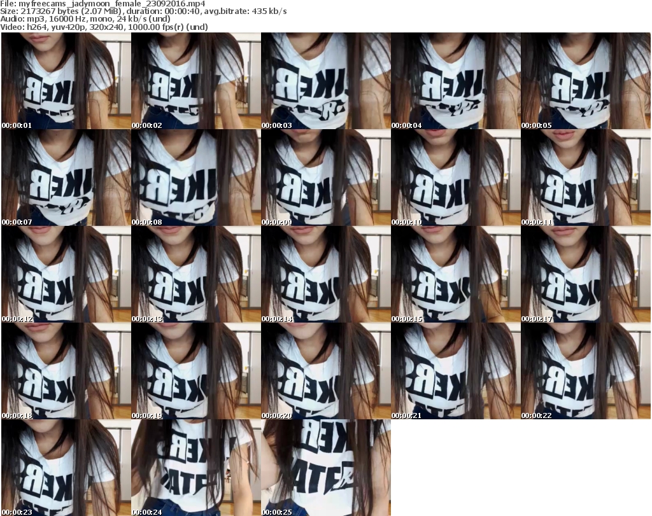Image resolution: width=652 pixels, height=516 pixels.
Task: Choose the 00:00:19 video still
Action: 196,371
